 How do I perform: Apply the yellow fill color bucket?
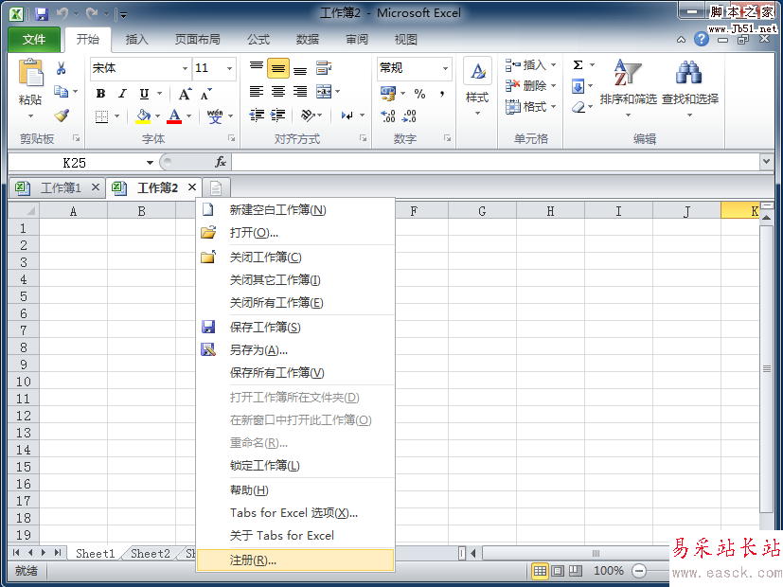[143, 116]
